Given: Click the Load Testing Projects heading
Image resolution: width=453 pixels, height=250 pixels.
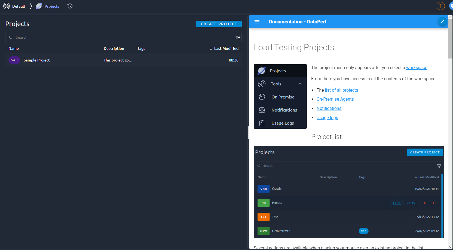Looking at the screenshot, I should [x=294, y=47].
